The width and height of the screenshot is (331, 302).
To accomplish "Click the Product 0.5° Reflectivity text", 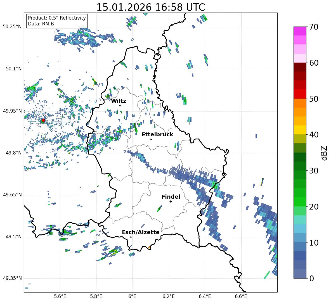I will [57, 18].
